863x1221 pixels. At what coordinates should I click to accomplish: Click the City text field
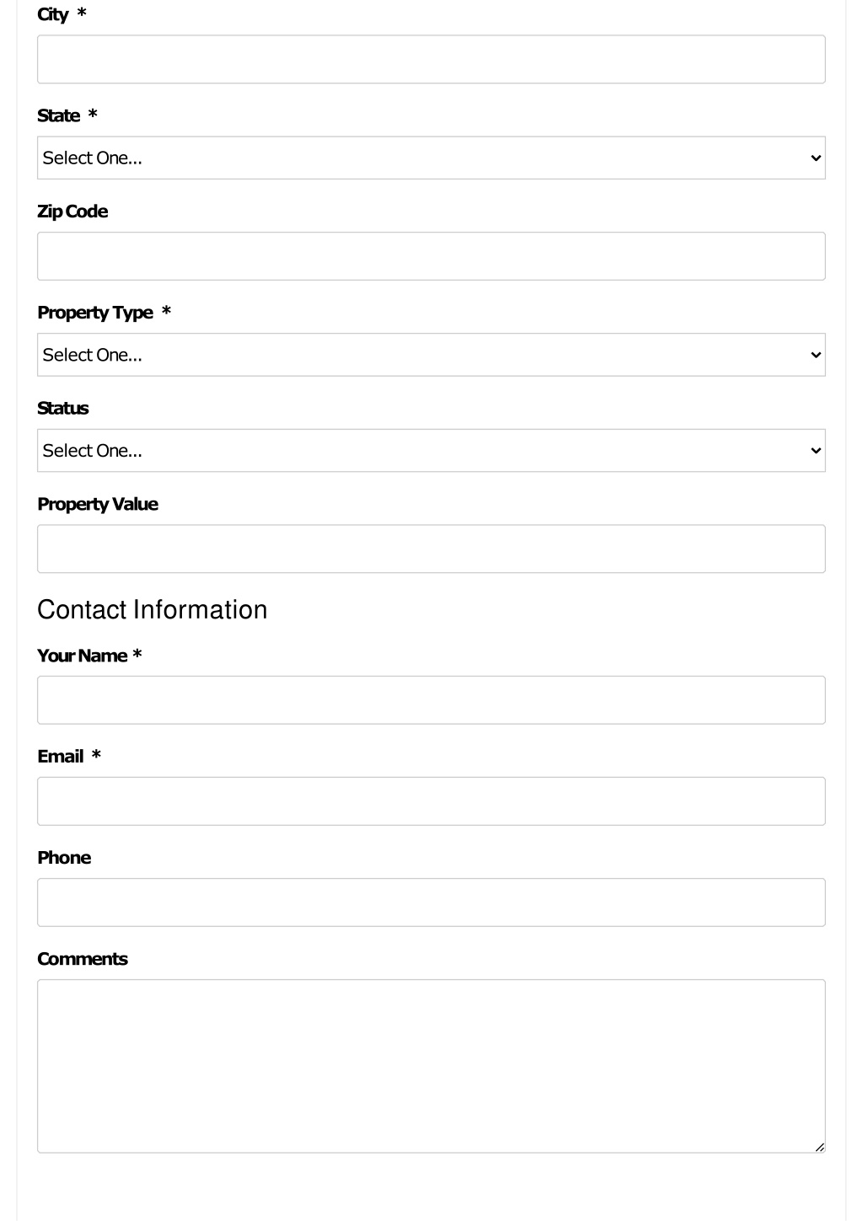point(431,59)
